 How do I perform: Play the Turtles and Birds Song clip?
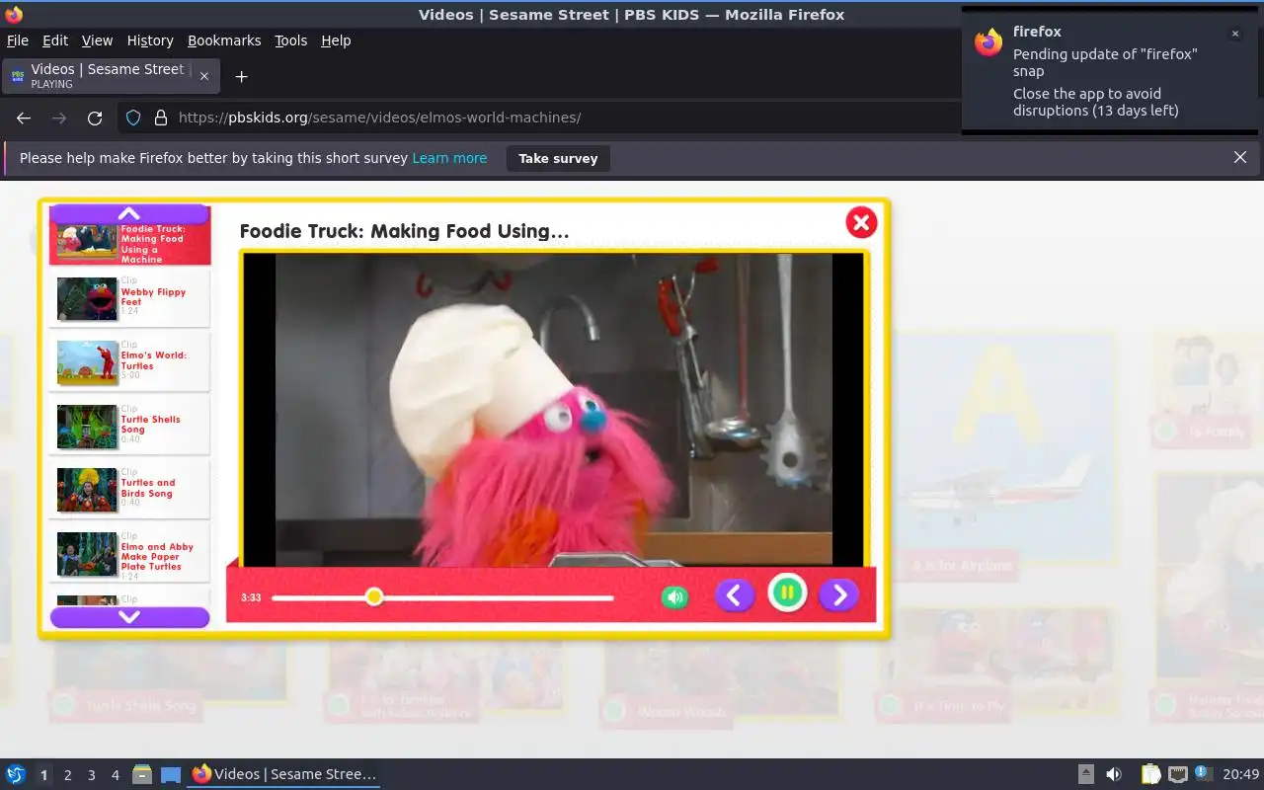(129, 489)
